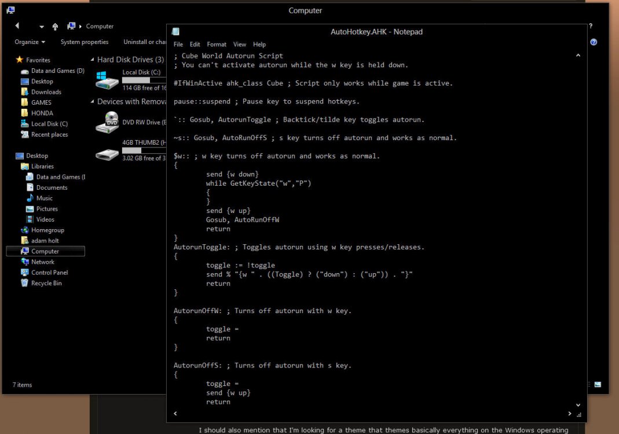The image size is (619, 434).
Task: Select Favorites star in navigation pane
Action: (x=19, y=60)
